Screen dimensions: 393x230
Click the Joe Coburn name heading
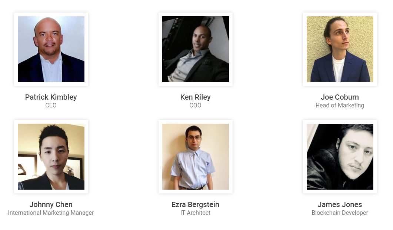click(340, 97)
